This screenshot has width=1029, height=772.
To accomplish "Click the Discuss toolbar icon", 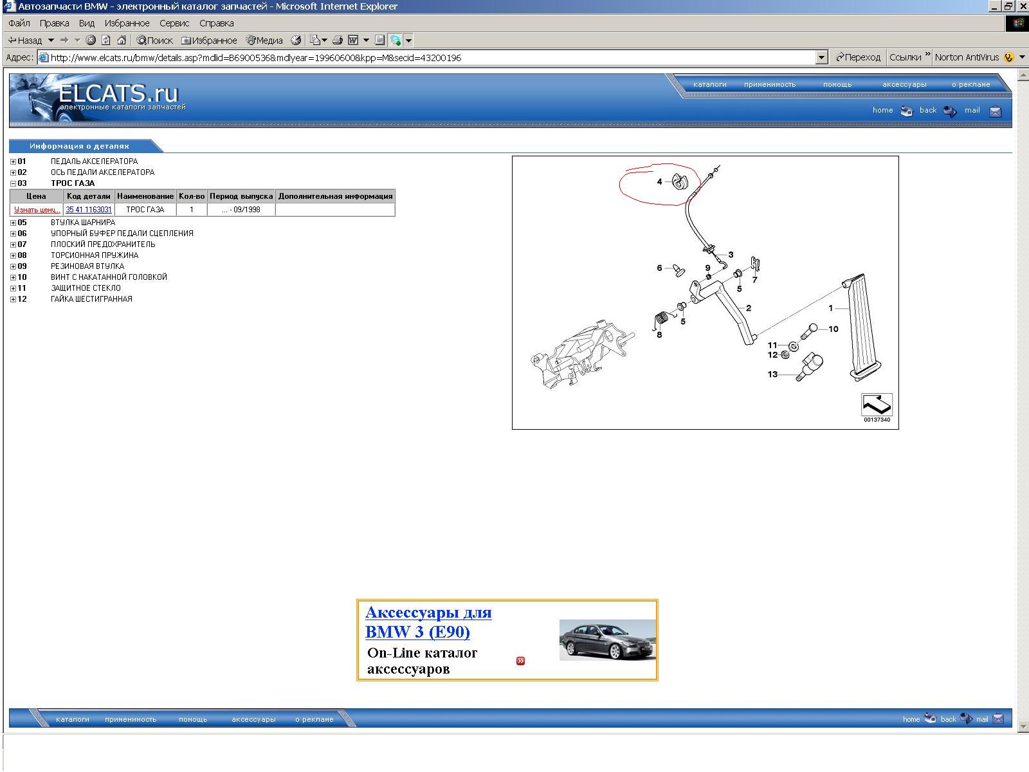I will tap(379, 40).
